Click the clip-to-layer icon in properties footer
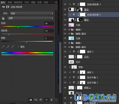Image resolution: width=119 pixels, height=104 pixels. click(x=30, y=100)
